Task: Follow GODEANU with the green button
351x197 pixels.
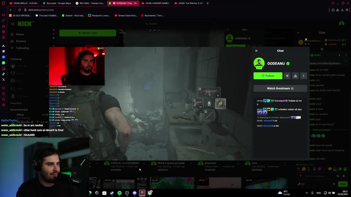Action: click(x=268, y=76)
